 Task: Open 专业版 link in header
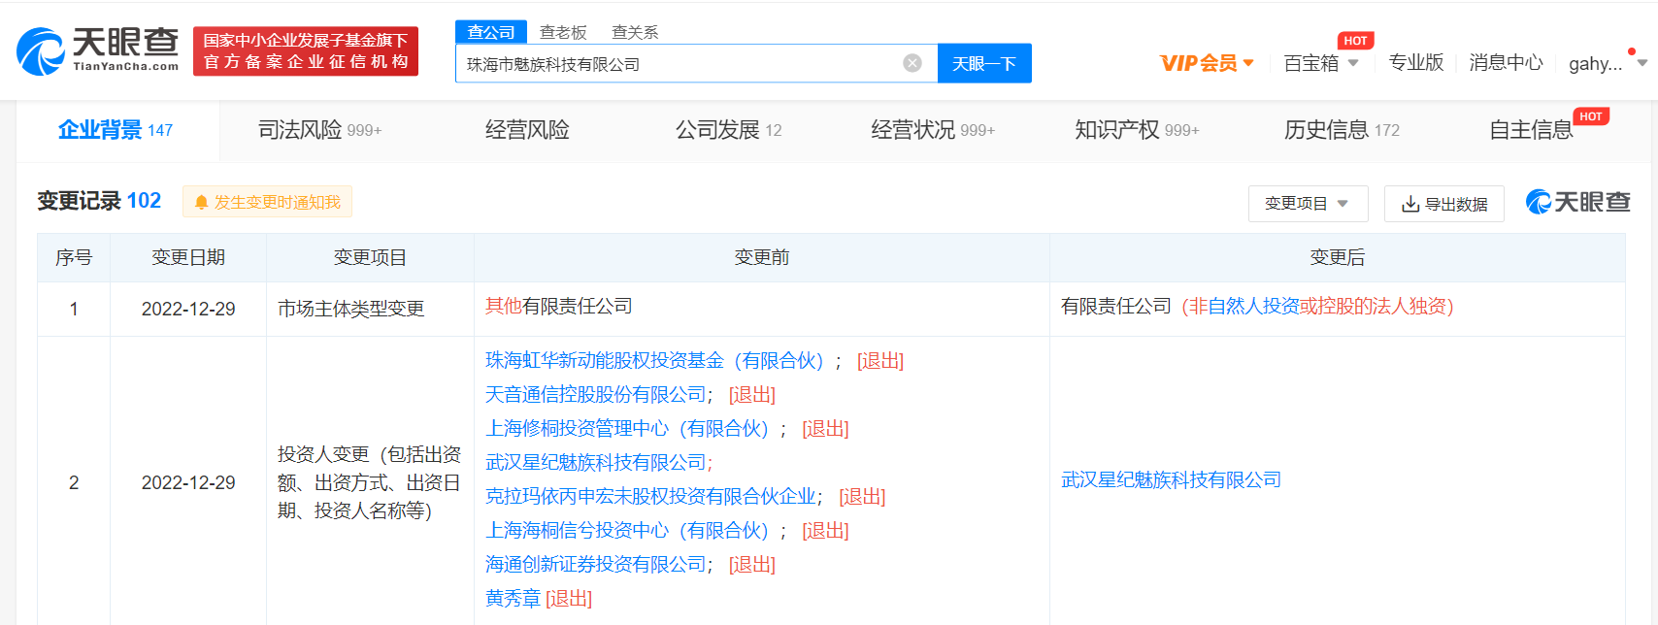tap(1416, 62)
